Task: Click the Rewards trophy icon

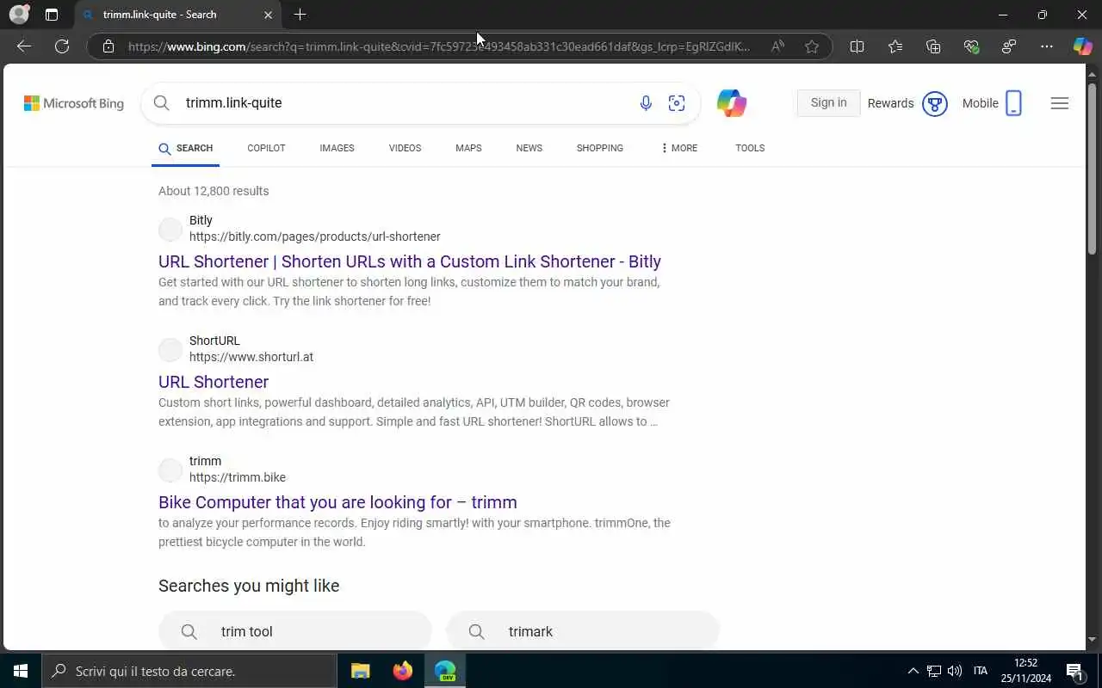Action: click(x=934, y=103)
